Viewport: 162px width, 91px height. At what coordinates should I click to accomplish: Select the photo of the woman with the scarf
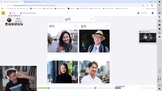coord(63,41)
